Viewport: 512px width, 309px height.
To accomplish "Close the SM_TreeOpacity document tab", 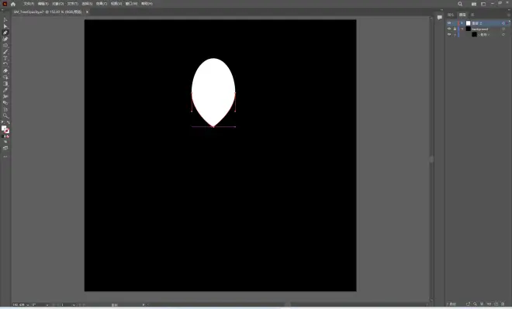I will [87, 12].
